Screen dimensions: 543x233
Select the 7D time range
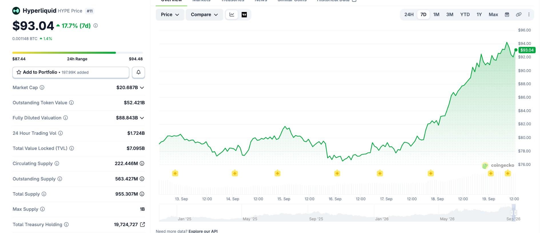pos(423,15)
